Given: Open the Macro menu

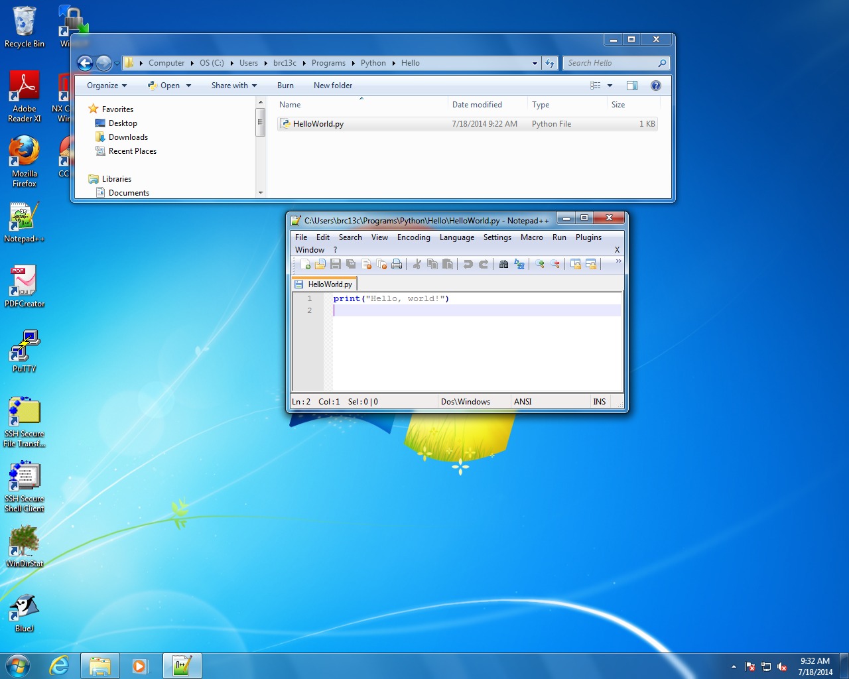Looking at the screenshot, I should pos(532,237).
